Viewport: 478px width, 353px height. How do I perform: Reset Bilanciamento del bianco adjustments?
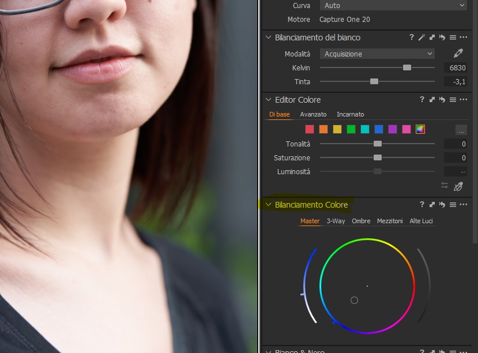[x=442, y=37]
